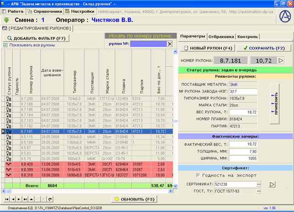This screenshot has width=294, height=212.
Task: Click the green down-arrow icon beside Смена
Action: click(x=6, y=20)
